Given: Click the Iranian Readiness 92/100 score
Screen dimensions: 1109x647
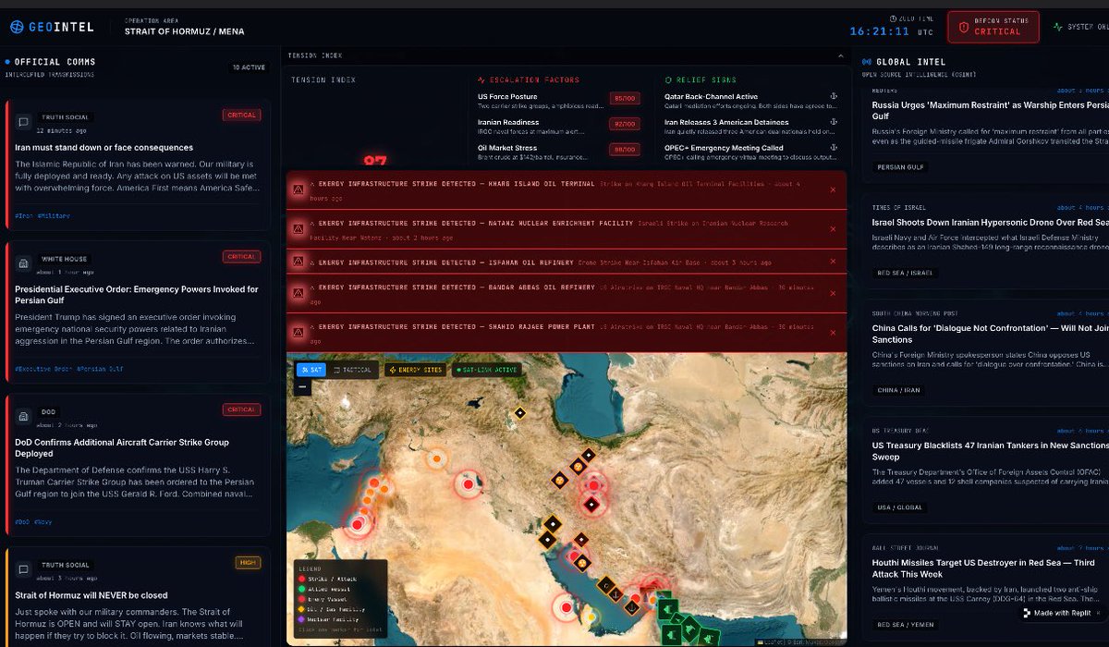Looking at the screenshot, I should point(624,124).
